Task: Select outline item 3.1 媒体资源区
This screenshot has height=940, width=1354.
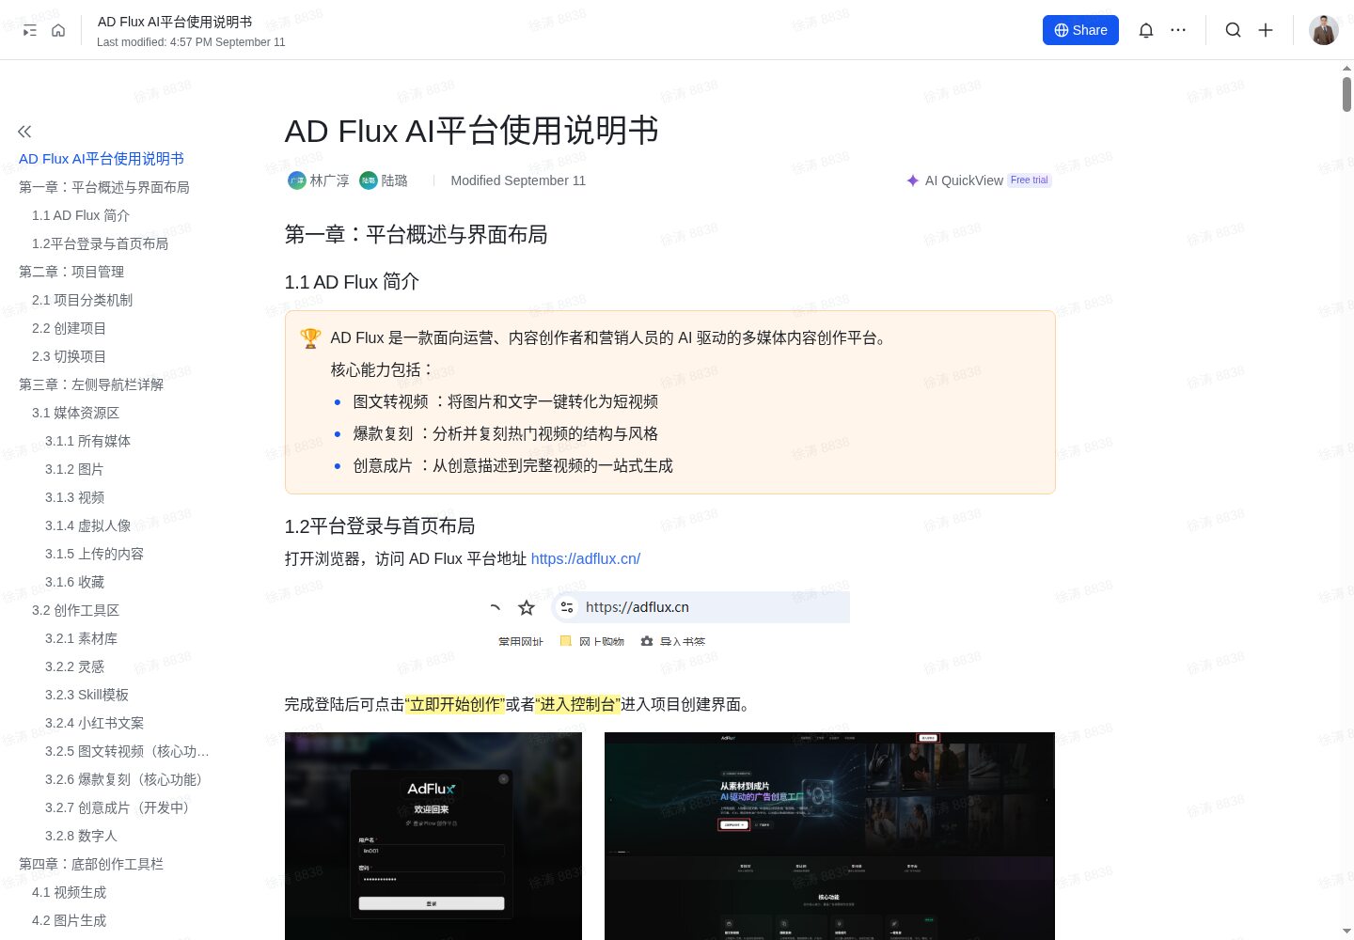Action: click(76, 413)
